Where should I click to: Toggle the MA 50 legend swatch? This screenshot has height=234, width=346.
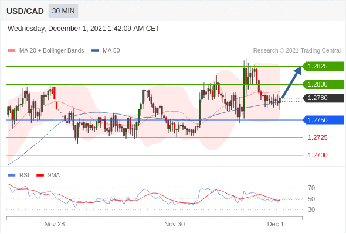tap(95, 51)
